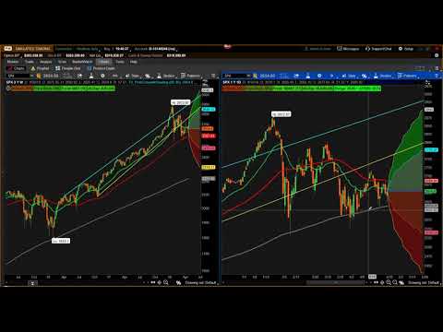Viewport: 443px width, 332px height.
Task: Click the right chart high price bubble
Action: 281,114
